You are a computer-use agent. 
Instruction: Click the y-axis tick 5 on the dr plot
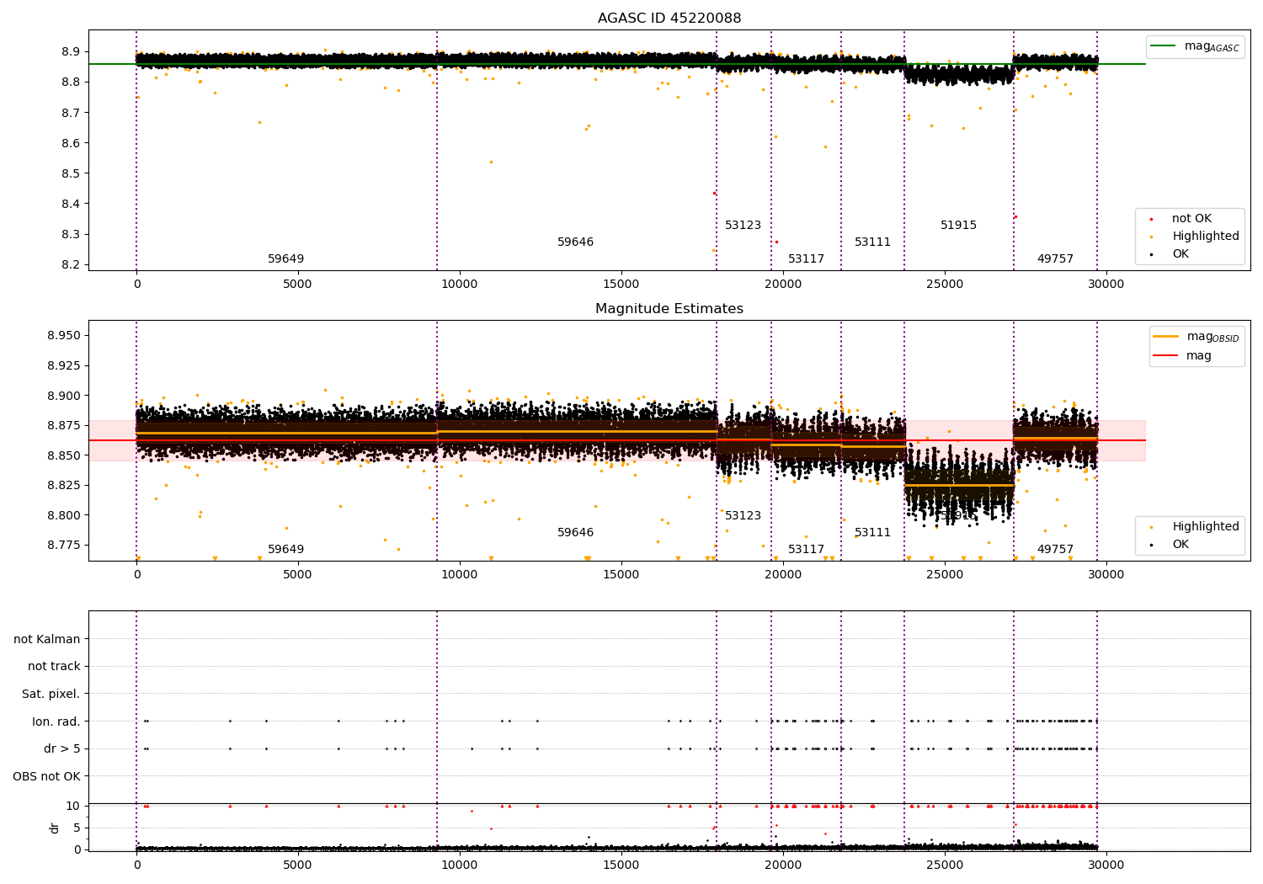click(x=77, y=828)
